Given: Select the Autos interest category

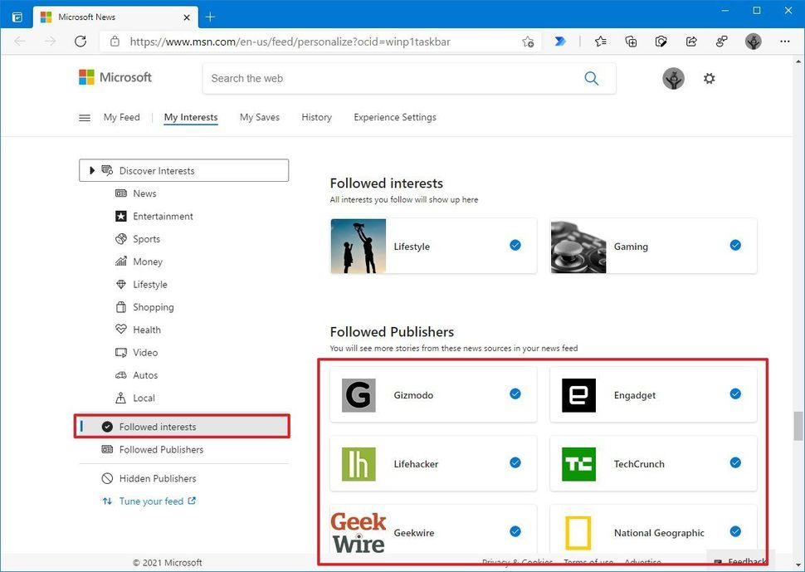Looking at the screenshot, I should (145, 375).
